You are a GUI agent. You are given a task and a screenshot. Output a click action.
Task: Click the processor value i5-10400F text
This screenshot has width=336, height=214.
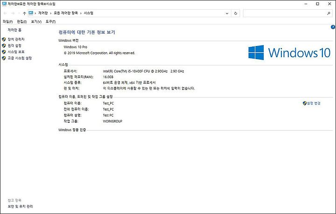coord(143,71)
